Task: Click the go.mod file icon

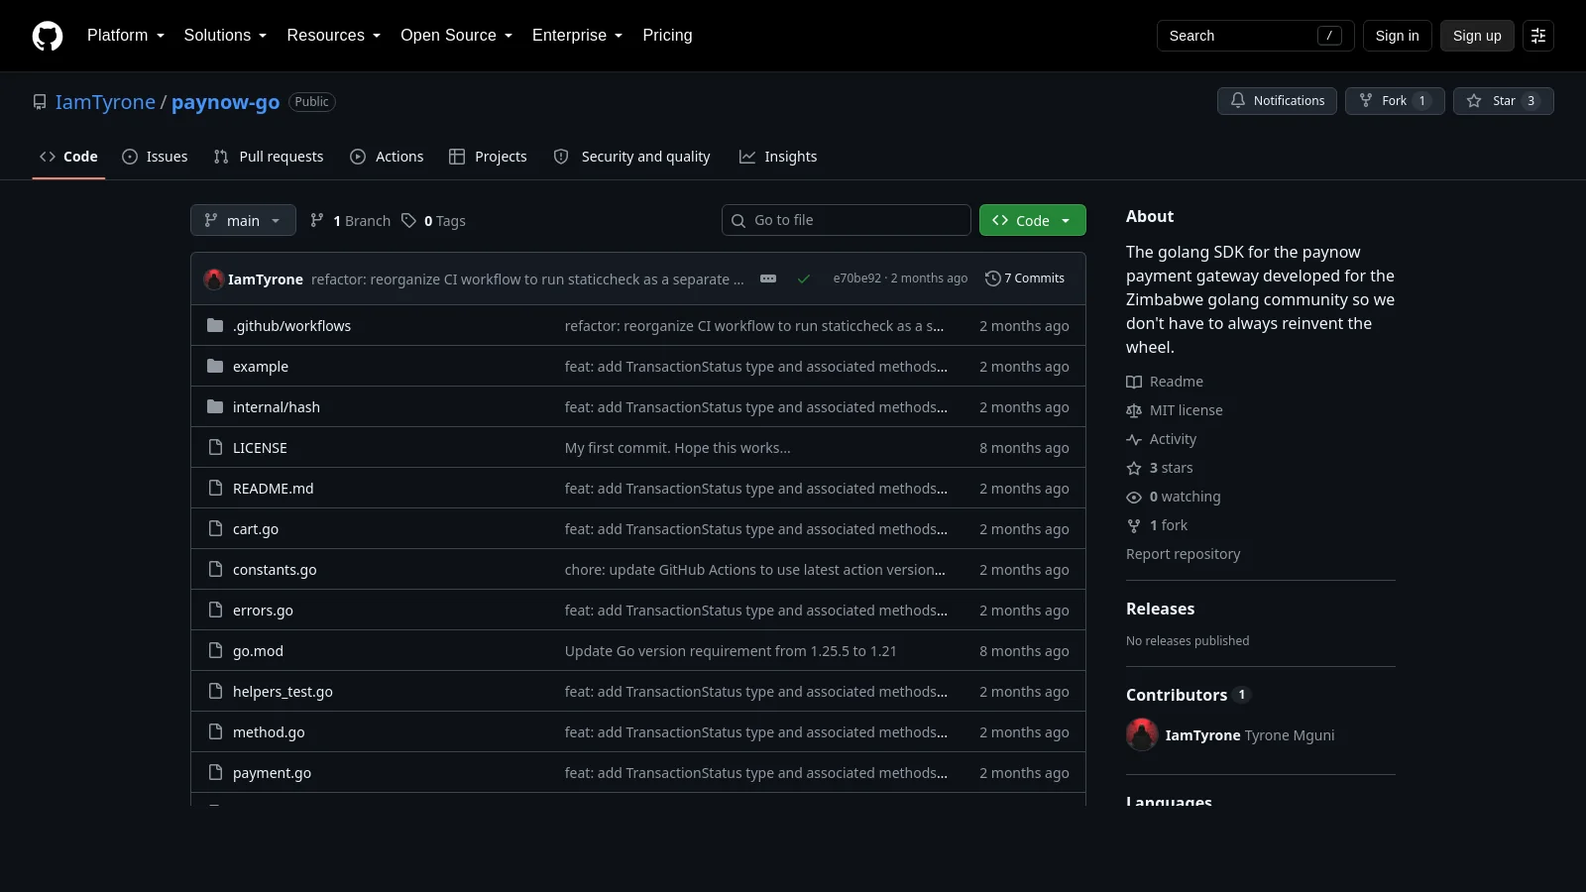Action: [x=215, y=651]
